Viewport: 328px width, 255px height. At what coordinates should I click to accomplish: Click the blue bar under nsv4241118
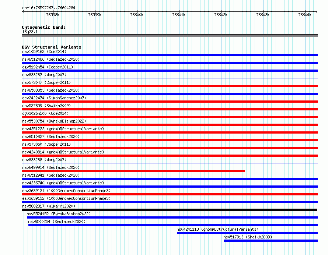point(247,233)
